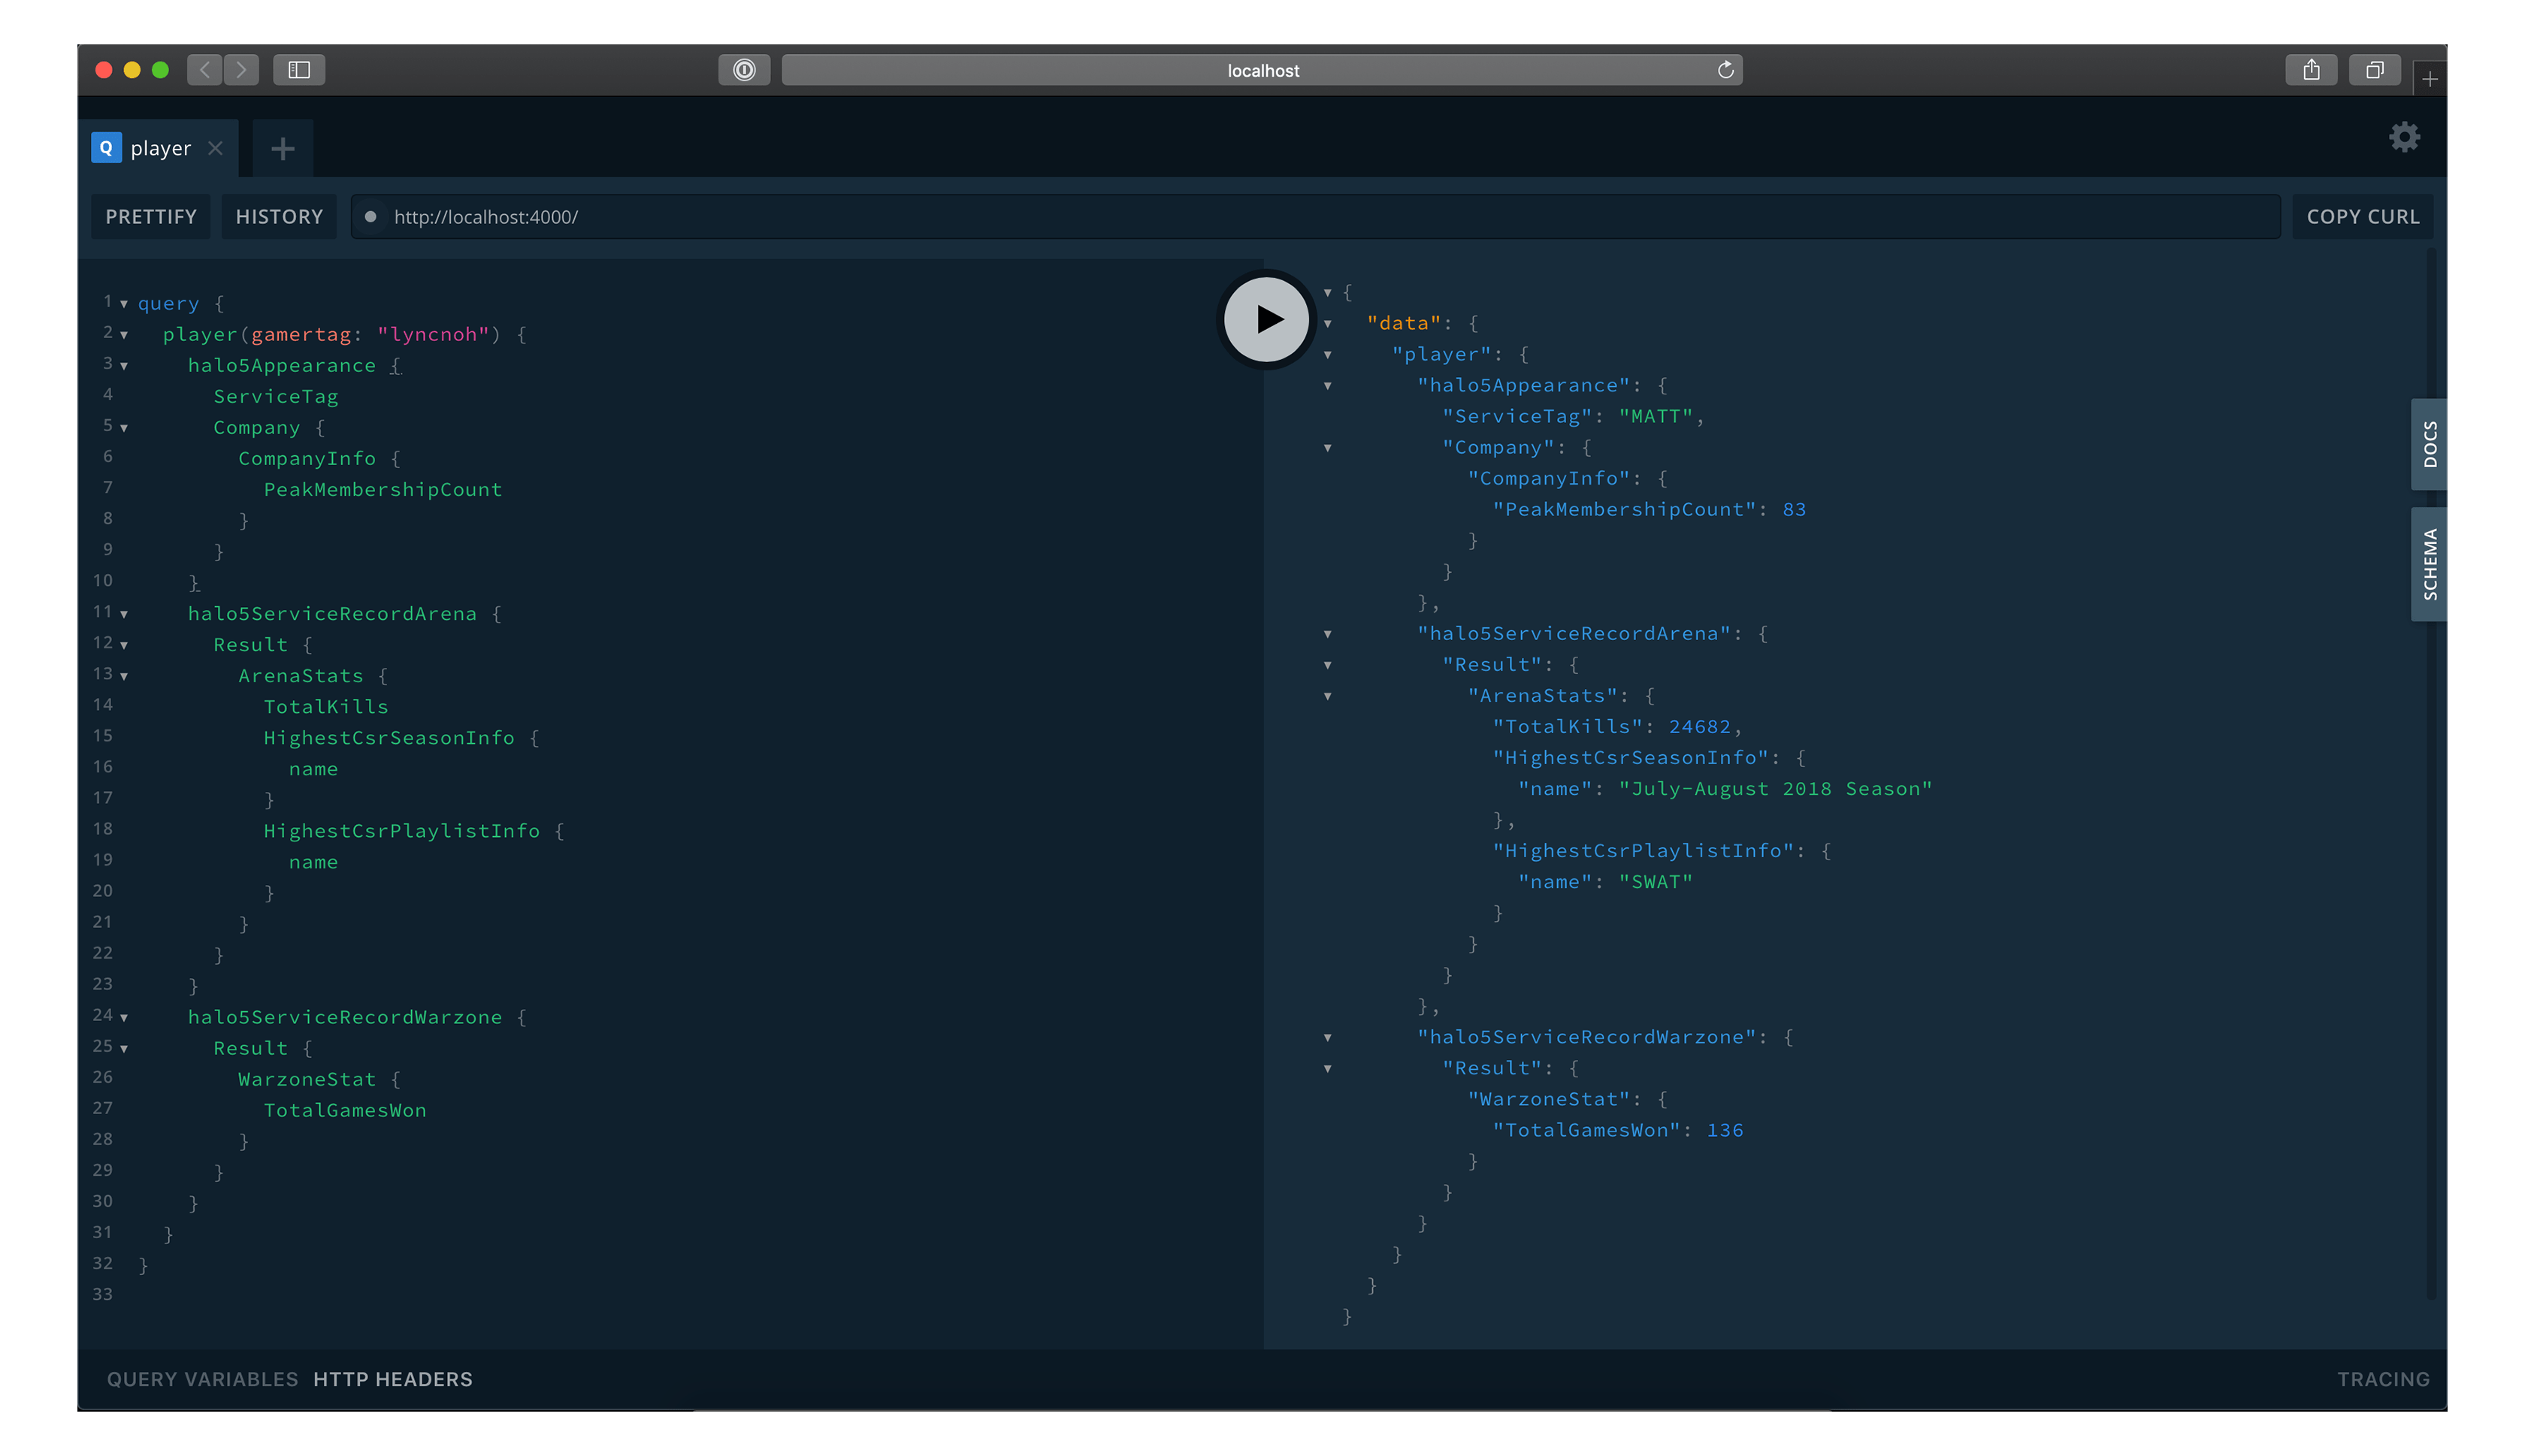Screen dimensions: 2525x1456
Task: Open the query HISTORY
Action: click(279, 217)
